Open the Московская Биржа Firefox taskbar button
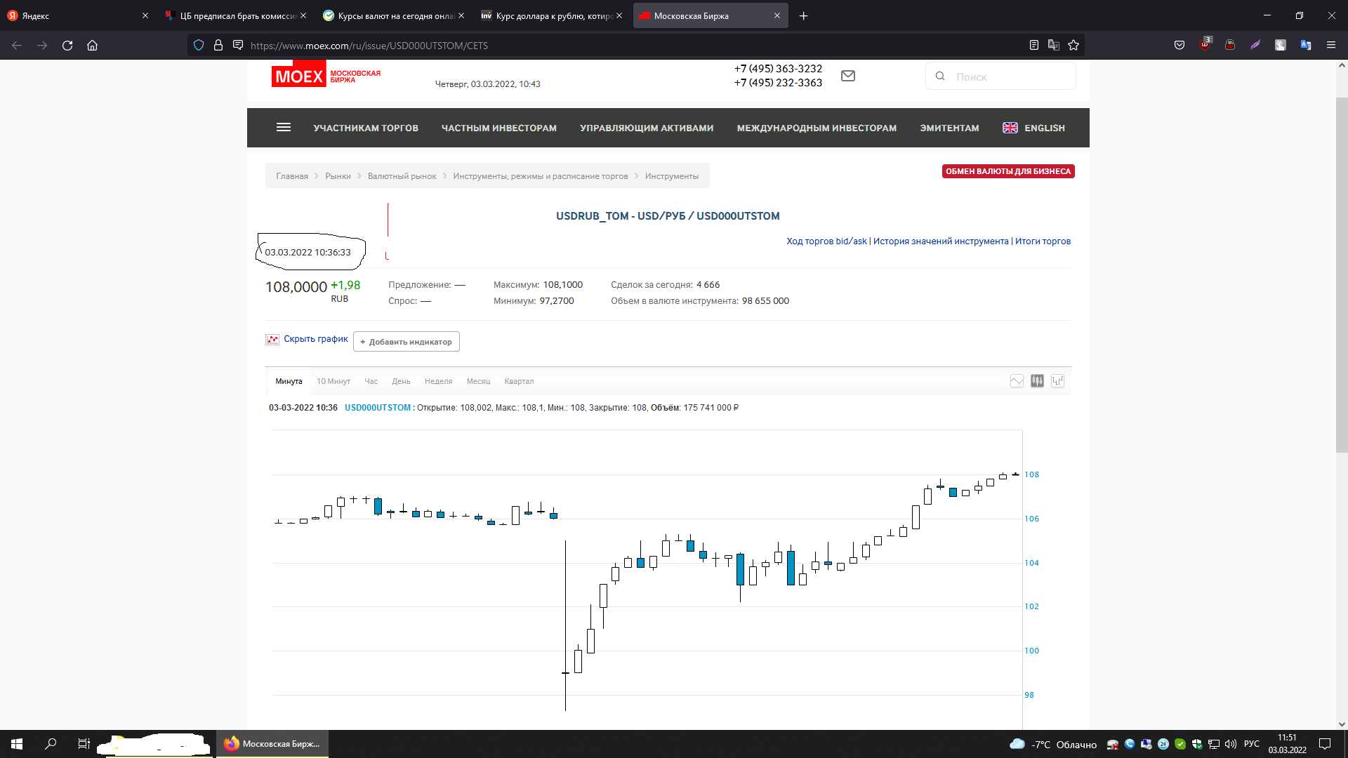Screen dimensions: 1348x758 point(272,744)
